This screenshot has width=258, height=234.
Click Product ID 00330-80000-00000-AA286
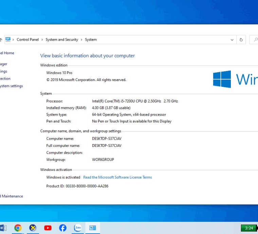pyautogui.click(x=77, y=186)
